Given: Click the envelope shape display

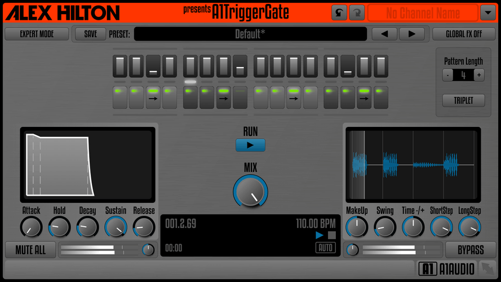Looking at the screenshot, I should click(x=87, y=165).
